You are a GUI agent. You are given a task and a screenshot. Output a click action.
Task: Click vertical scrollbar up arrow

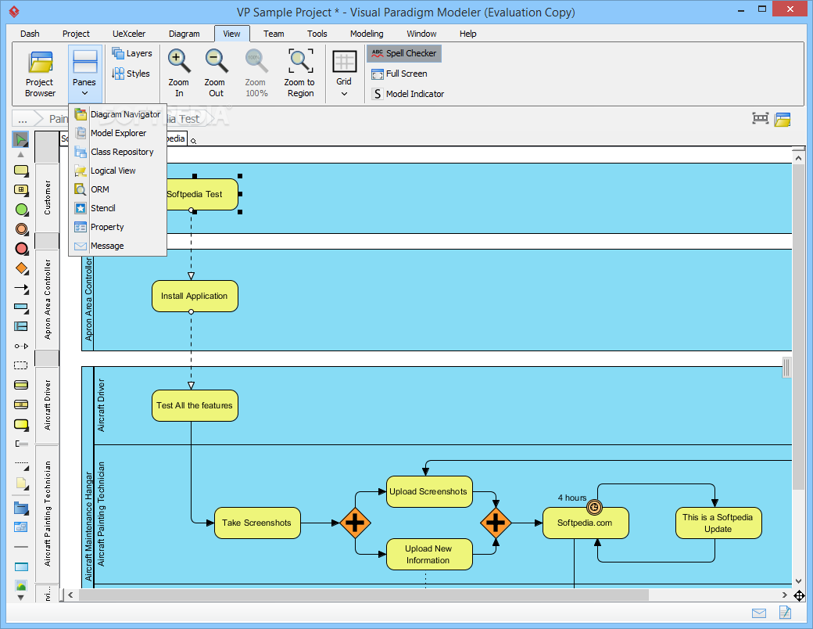798,156
